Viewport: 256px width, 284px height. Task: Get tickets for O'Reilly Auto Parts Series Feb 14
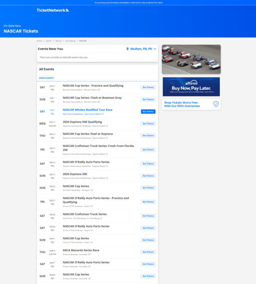pyautogui.click(x=148, y=164)
